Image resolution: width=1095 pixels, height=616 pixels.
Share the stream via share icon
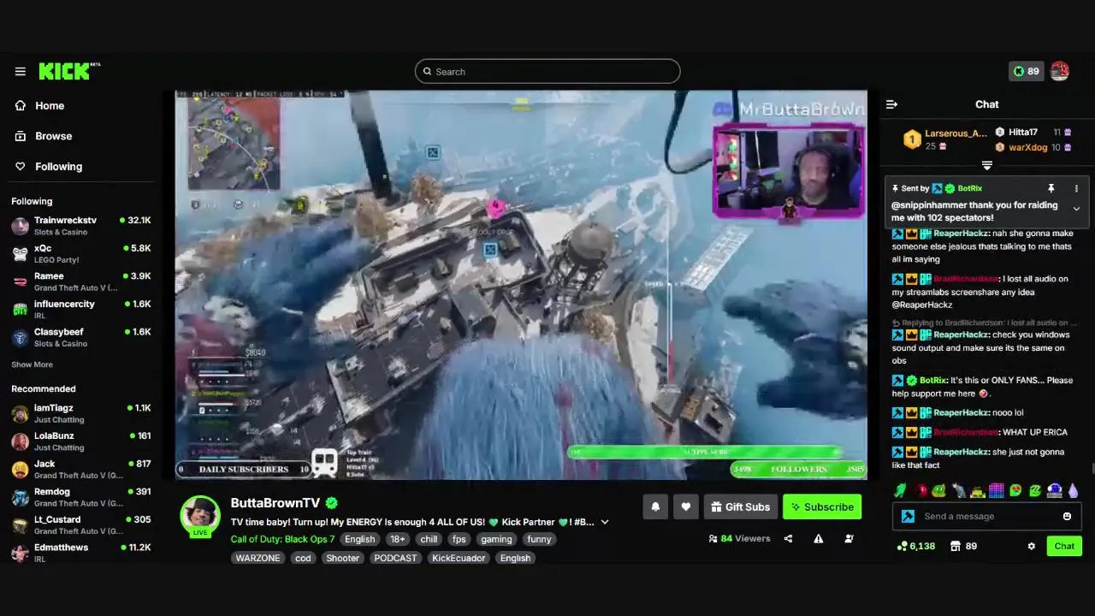tap(788, 539)
